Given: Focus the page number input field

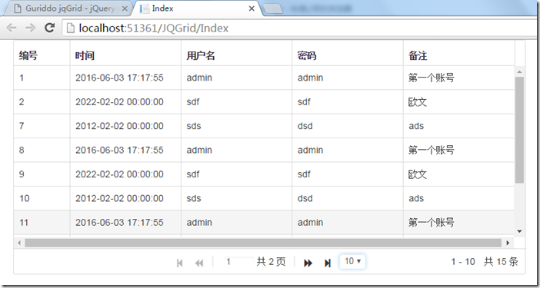Looking at the screenshot, I should 239,262.
